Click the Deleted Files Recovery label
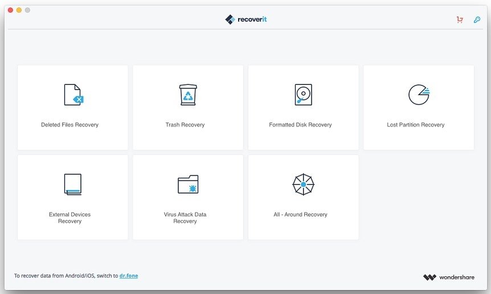The height and width of the screenshot is (294, 491). pos(70,125)
